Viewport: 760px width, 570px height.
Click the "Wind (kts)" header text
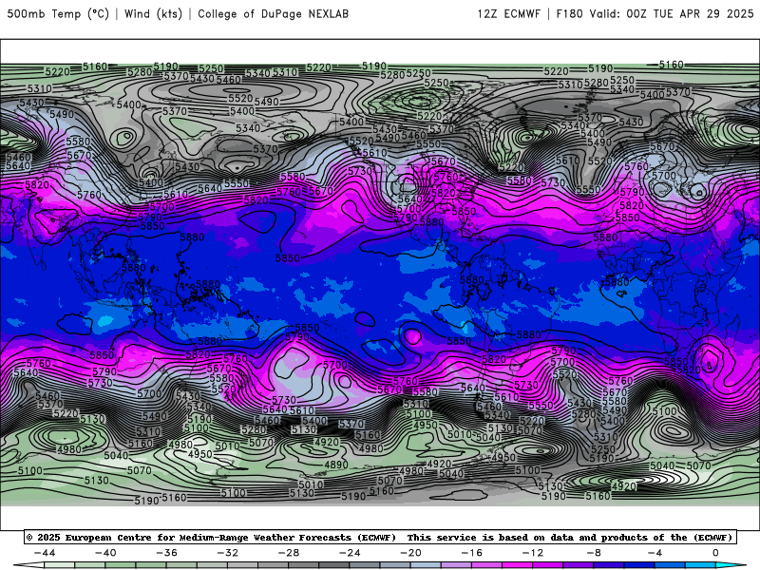click(153, 13)
